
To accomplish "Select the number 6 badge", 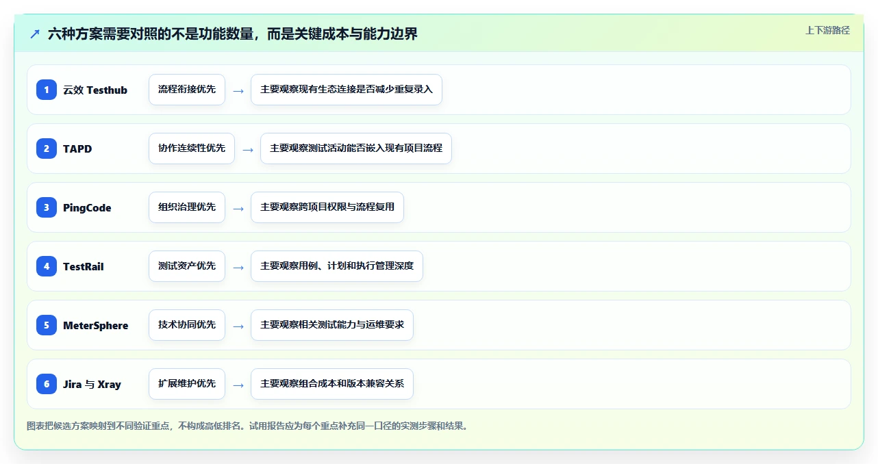I will pos(47,384).
